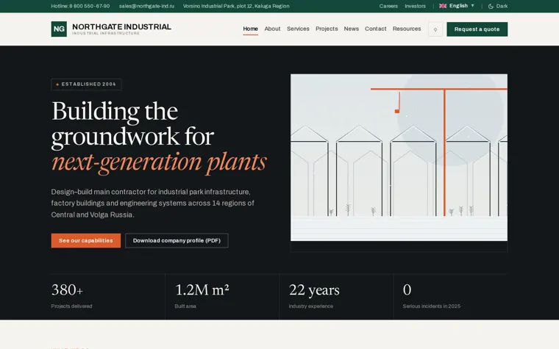Click the Industrial Infrastructure tagline
The height and width of the screenshot is (349, 559).
[x=106, y=34]
